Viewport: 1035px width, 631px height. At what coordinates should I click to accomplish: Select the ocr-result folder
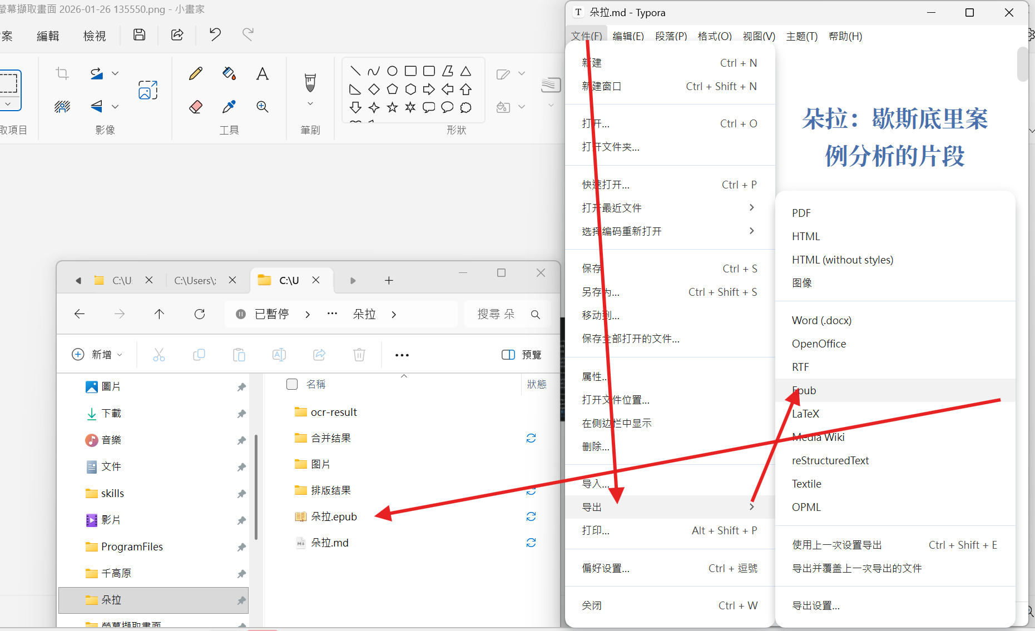pyautogui.click(x=334, y=412)
